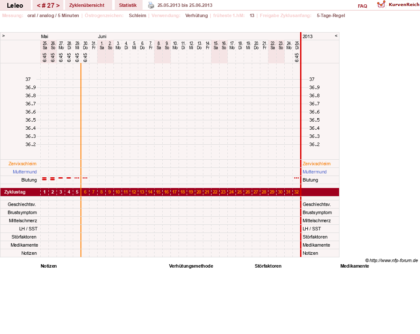Click the bold Medikamente heading below the chart
Screen dimensions: 420x334
click(x=354, y=266)
